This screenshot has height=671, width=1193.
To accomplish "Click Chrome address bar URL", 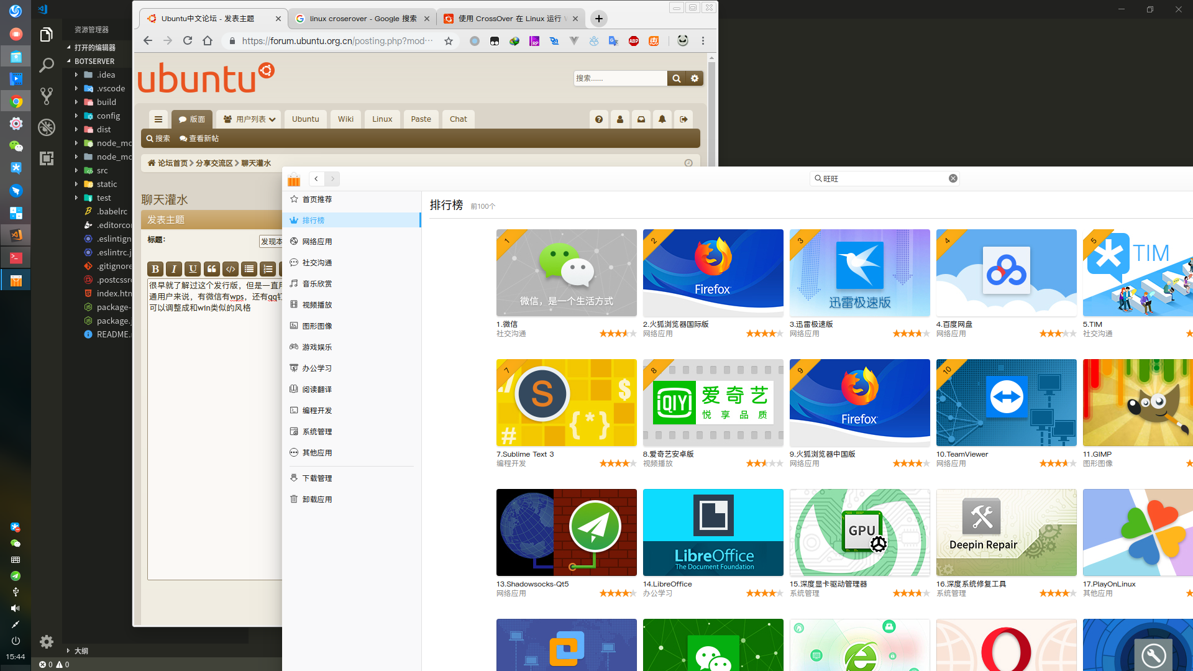I will 337,41.
